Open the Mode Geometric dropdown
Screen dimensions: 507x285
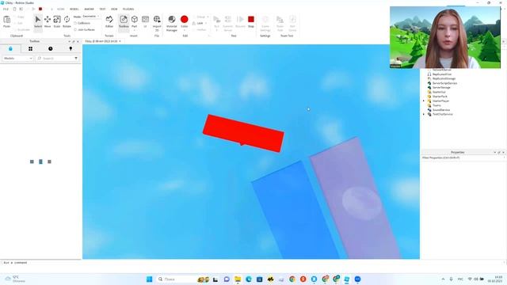click(91, 17)
